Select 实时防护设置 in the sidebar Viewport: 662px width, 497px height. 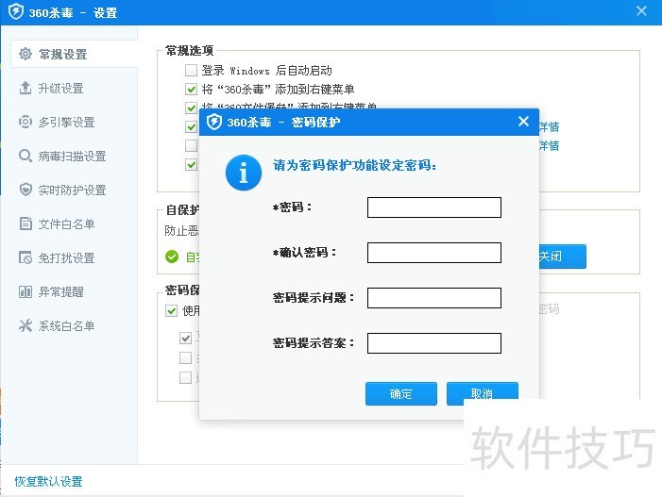tap(72, 191)
